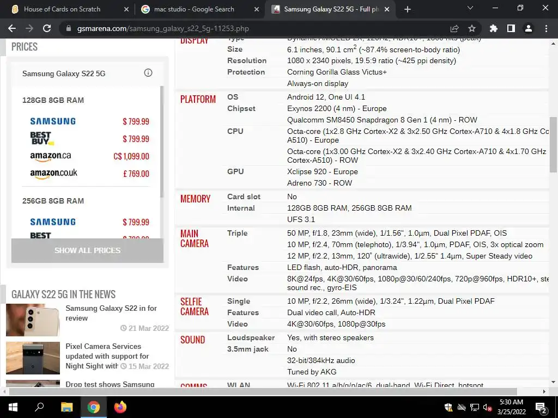This screenshot has height=418, width=558.
Task: Click SHOW ALL PRICES button
Action: click(x=88, y=250)
